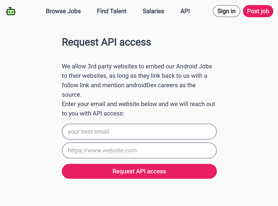Submit the Request API access button
This screenshot has width=278, height=206.
pyautogui.click(x=139, y=171)
